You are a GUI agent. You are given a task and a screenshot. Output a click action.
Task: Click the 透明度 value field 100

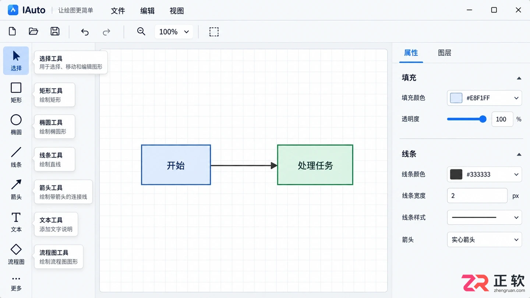tap(502, 119)
